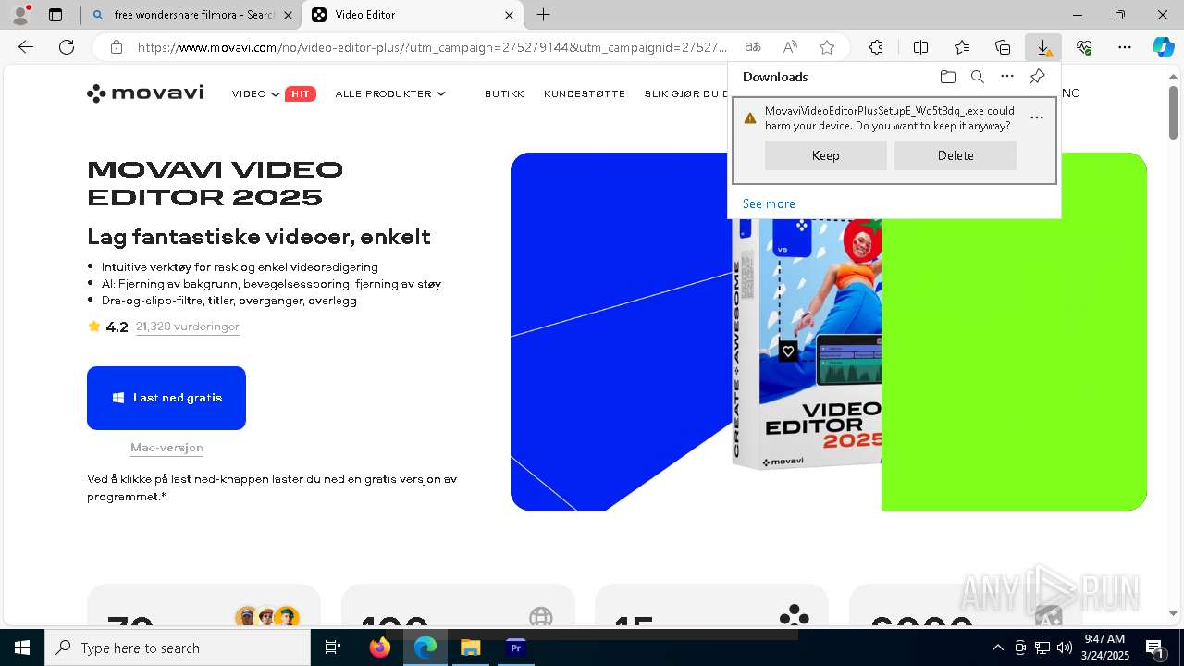This screenshot has width=1184, height=666.
Task: Toggle split screen view icon
Action: click(920, 47)
